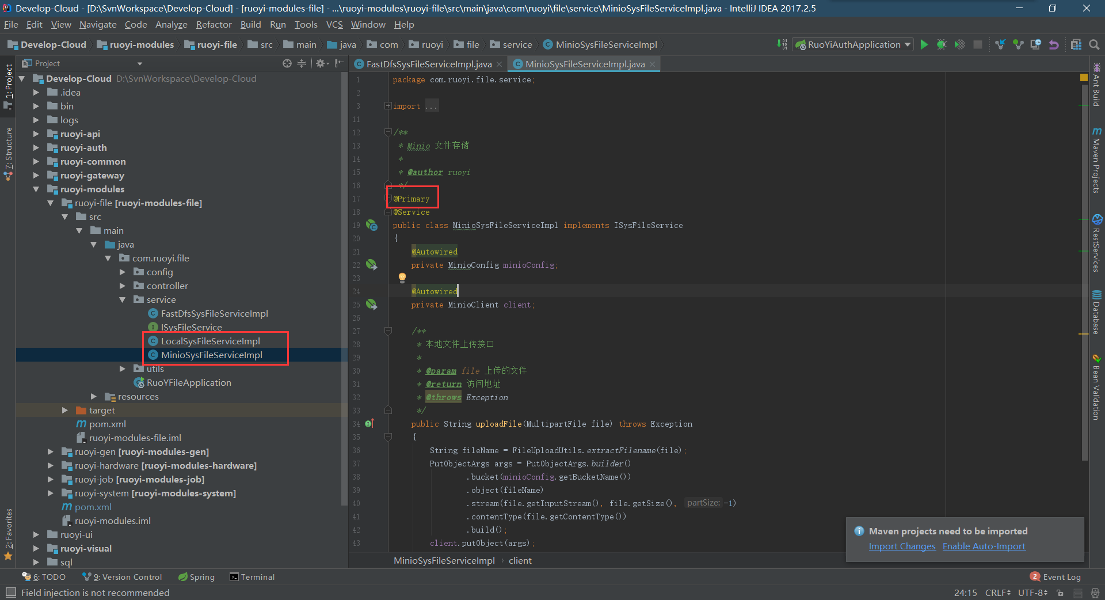
Task: Open the CRLF line separator selector
Action: 998,593
